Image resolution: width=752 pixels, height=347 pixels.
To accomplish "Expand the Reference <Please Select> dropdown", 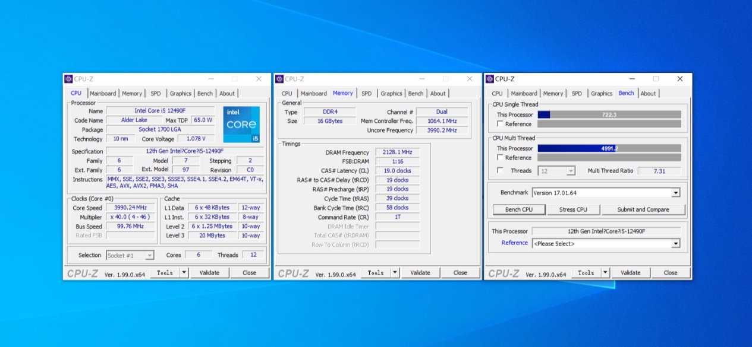I will pyautogui.click(x=675, y=244).
